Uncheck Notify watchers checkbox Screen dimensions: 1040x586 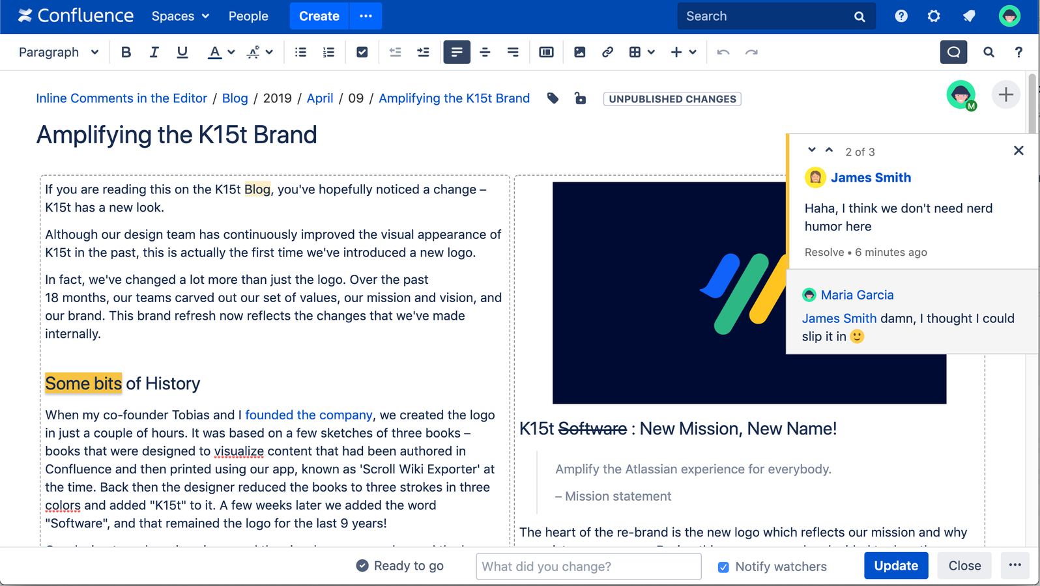(723, 567)
